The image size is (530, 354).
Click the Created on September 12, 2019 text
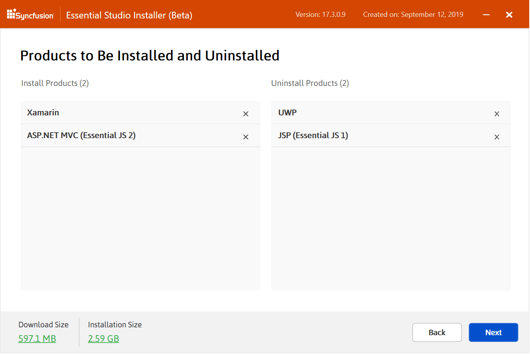[413, 15]
